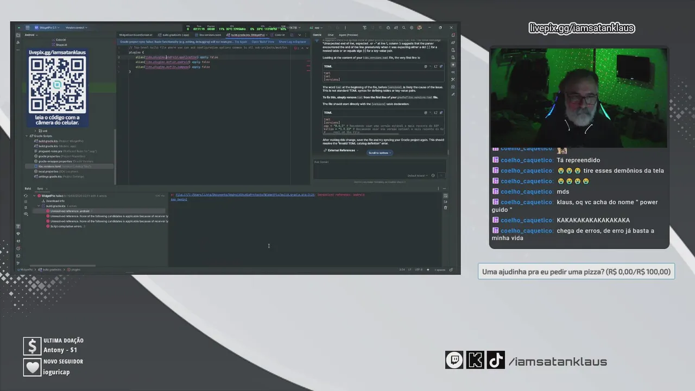Show the hidden editor tabs dropdown

[300, 35]
